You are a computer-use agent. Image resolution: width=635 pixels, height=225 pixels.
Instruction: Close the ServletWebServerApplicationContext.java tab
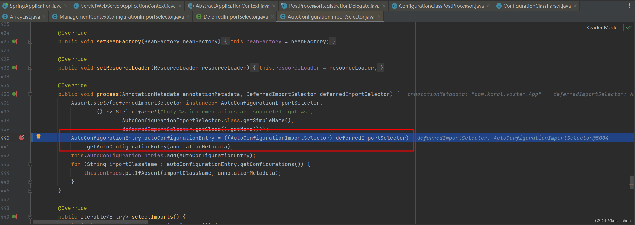click(x=180, y=6)
